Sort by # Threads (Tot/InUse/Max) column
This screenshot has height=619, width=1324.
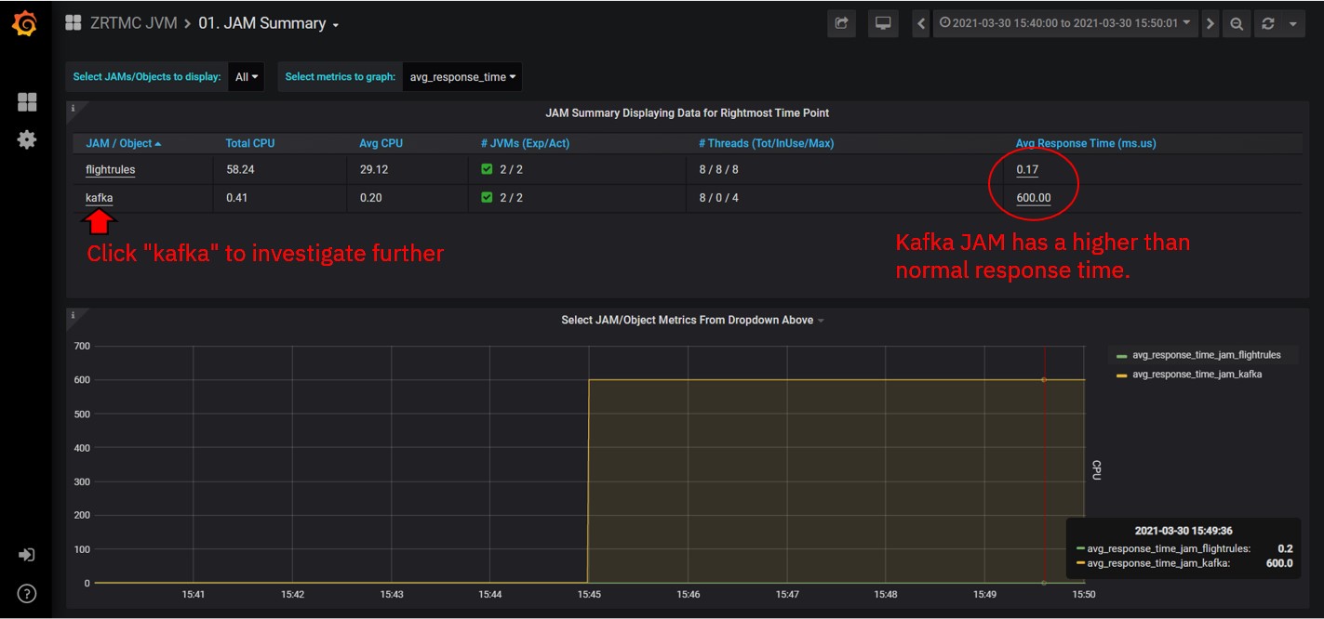click(x=766, y=144)
